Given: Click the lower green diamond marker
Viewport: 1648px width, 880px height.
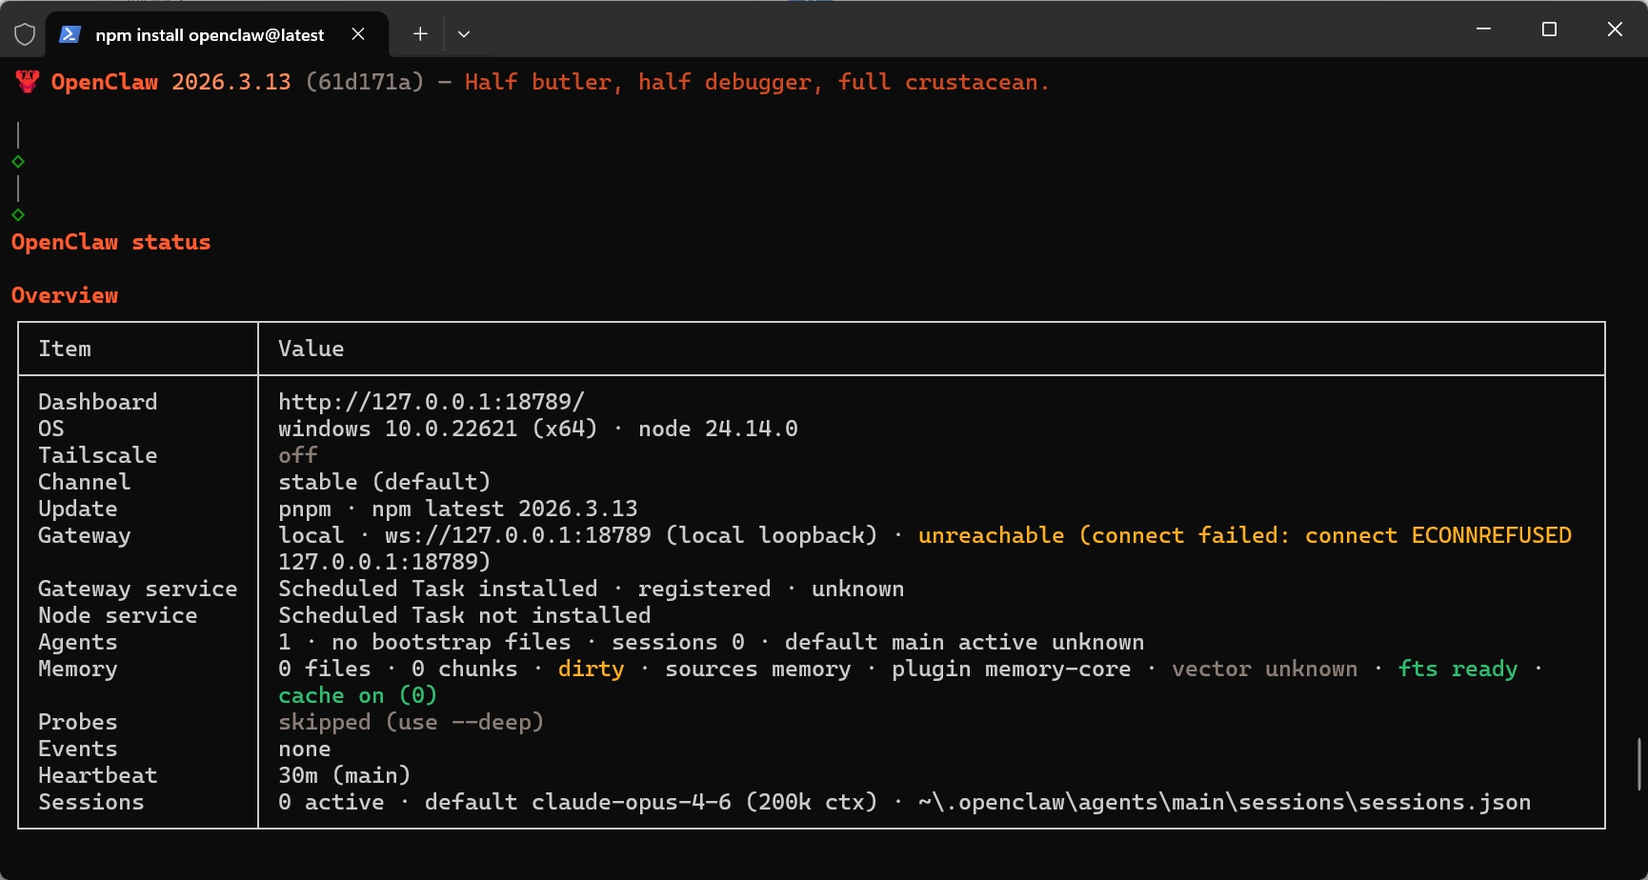Looking at the screenshot, I should point(18,215).
